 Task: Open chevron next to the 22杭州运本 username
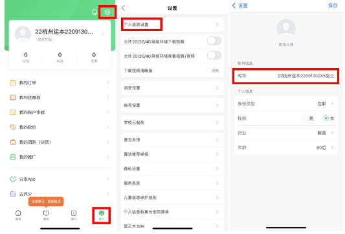coord(103,34)
